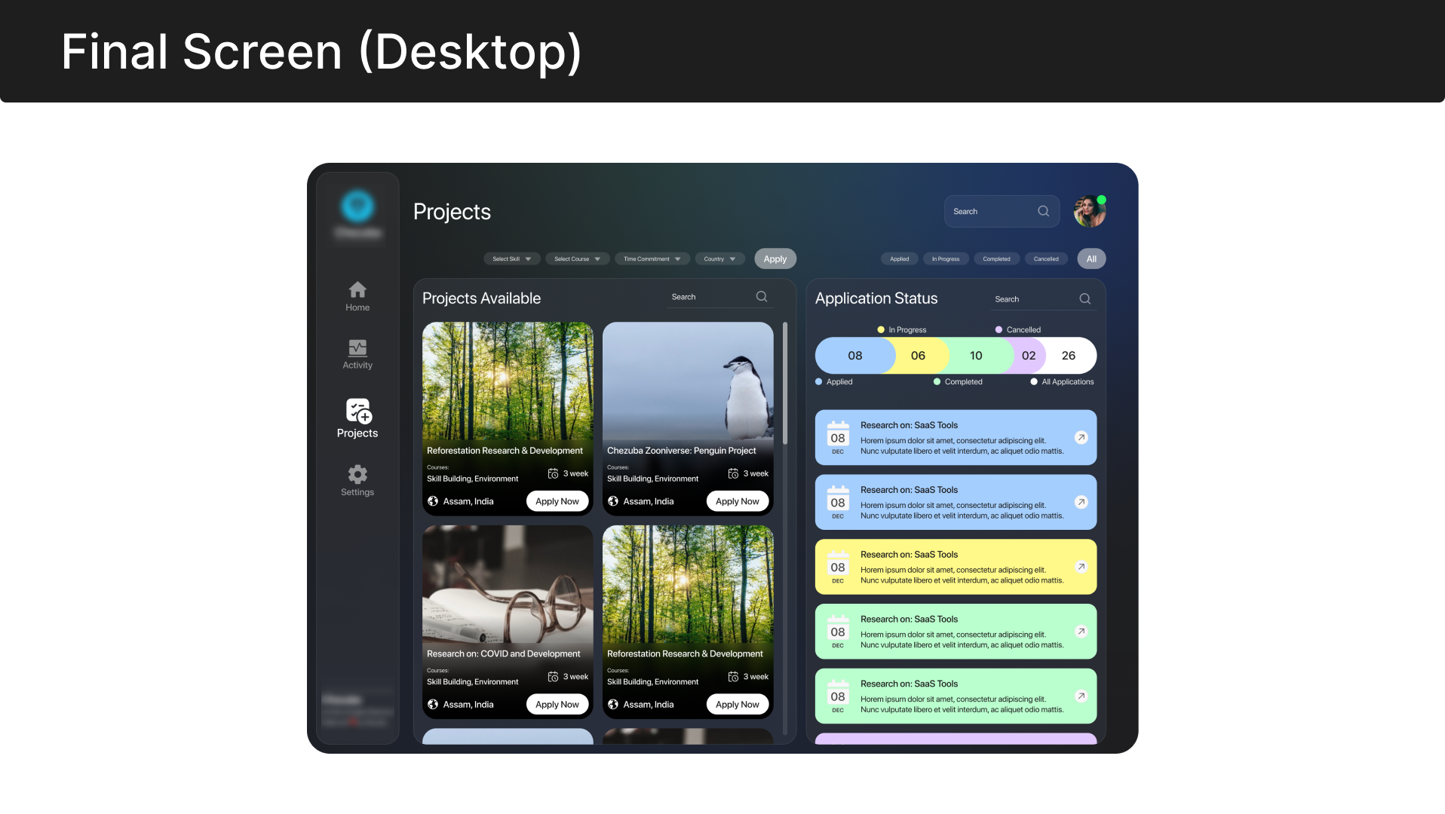Click the magnifier icon in Projects Available search
1445x814 pixels.
coord(761,296)
